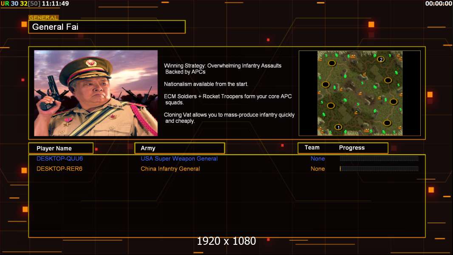Click the 'China Infantry General' army entry
The image size is (453, 255).
point(170,169)
